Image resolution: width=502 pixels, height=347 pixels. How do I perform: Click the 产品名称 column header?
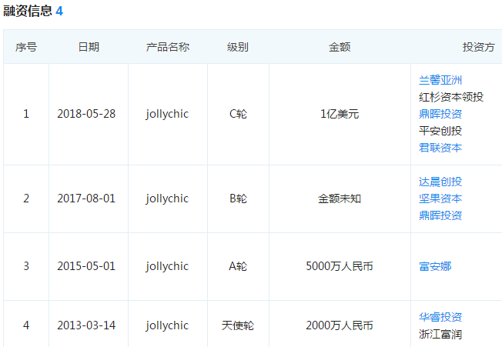click(x=168, y=47)
